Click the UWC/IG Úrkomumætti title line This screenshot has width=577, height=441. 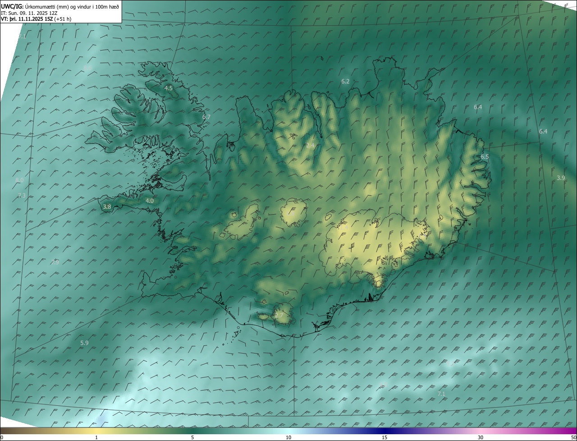[x=60, y=6]
